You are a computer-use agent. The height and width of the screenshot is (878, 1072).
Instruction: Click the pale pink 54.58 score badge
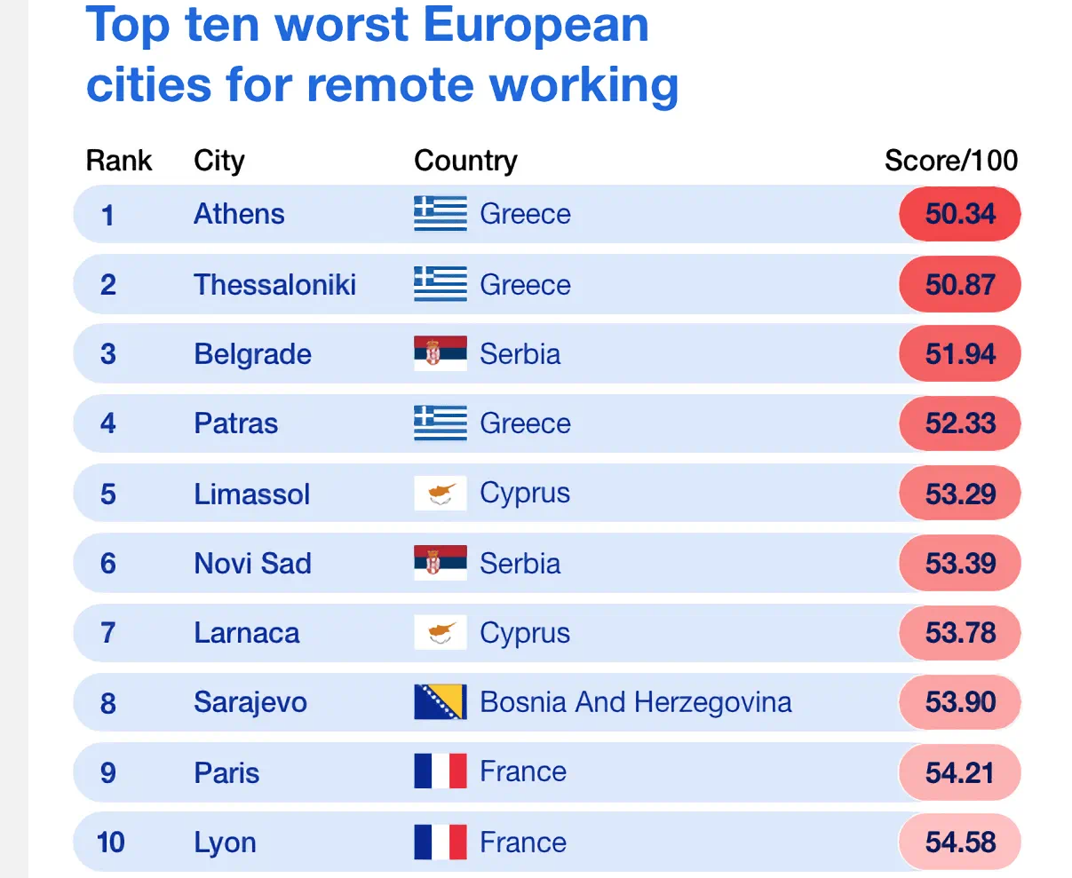(960, 842)
